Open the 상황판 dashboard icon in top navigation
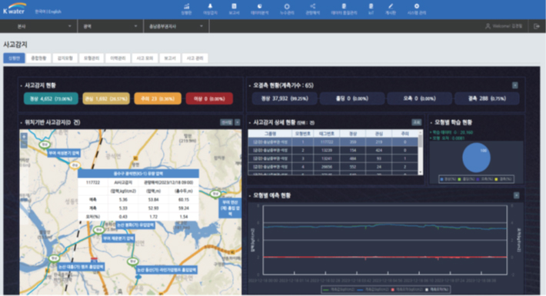 click(x=187, y=6)
